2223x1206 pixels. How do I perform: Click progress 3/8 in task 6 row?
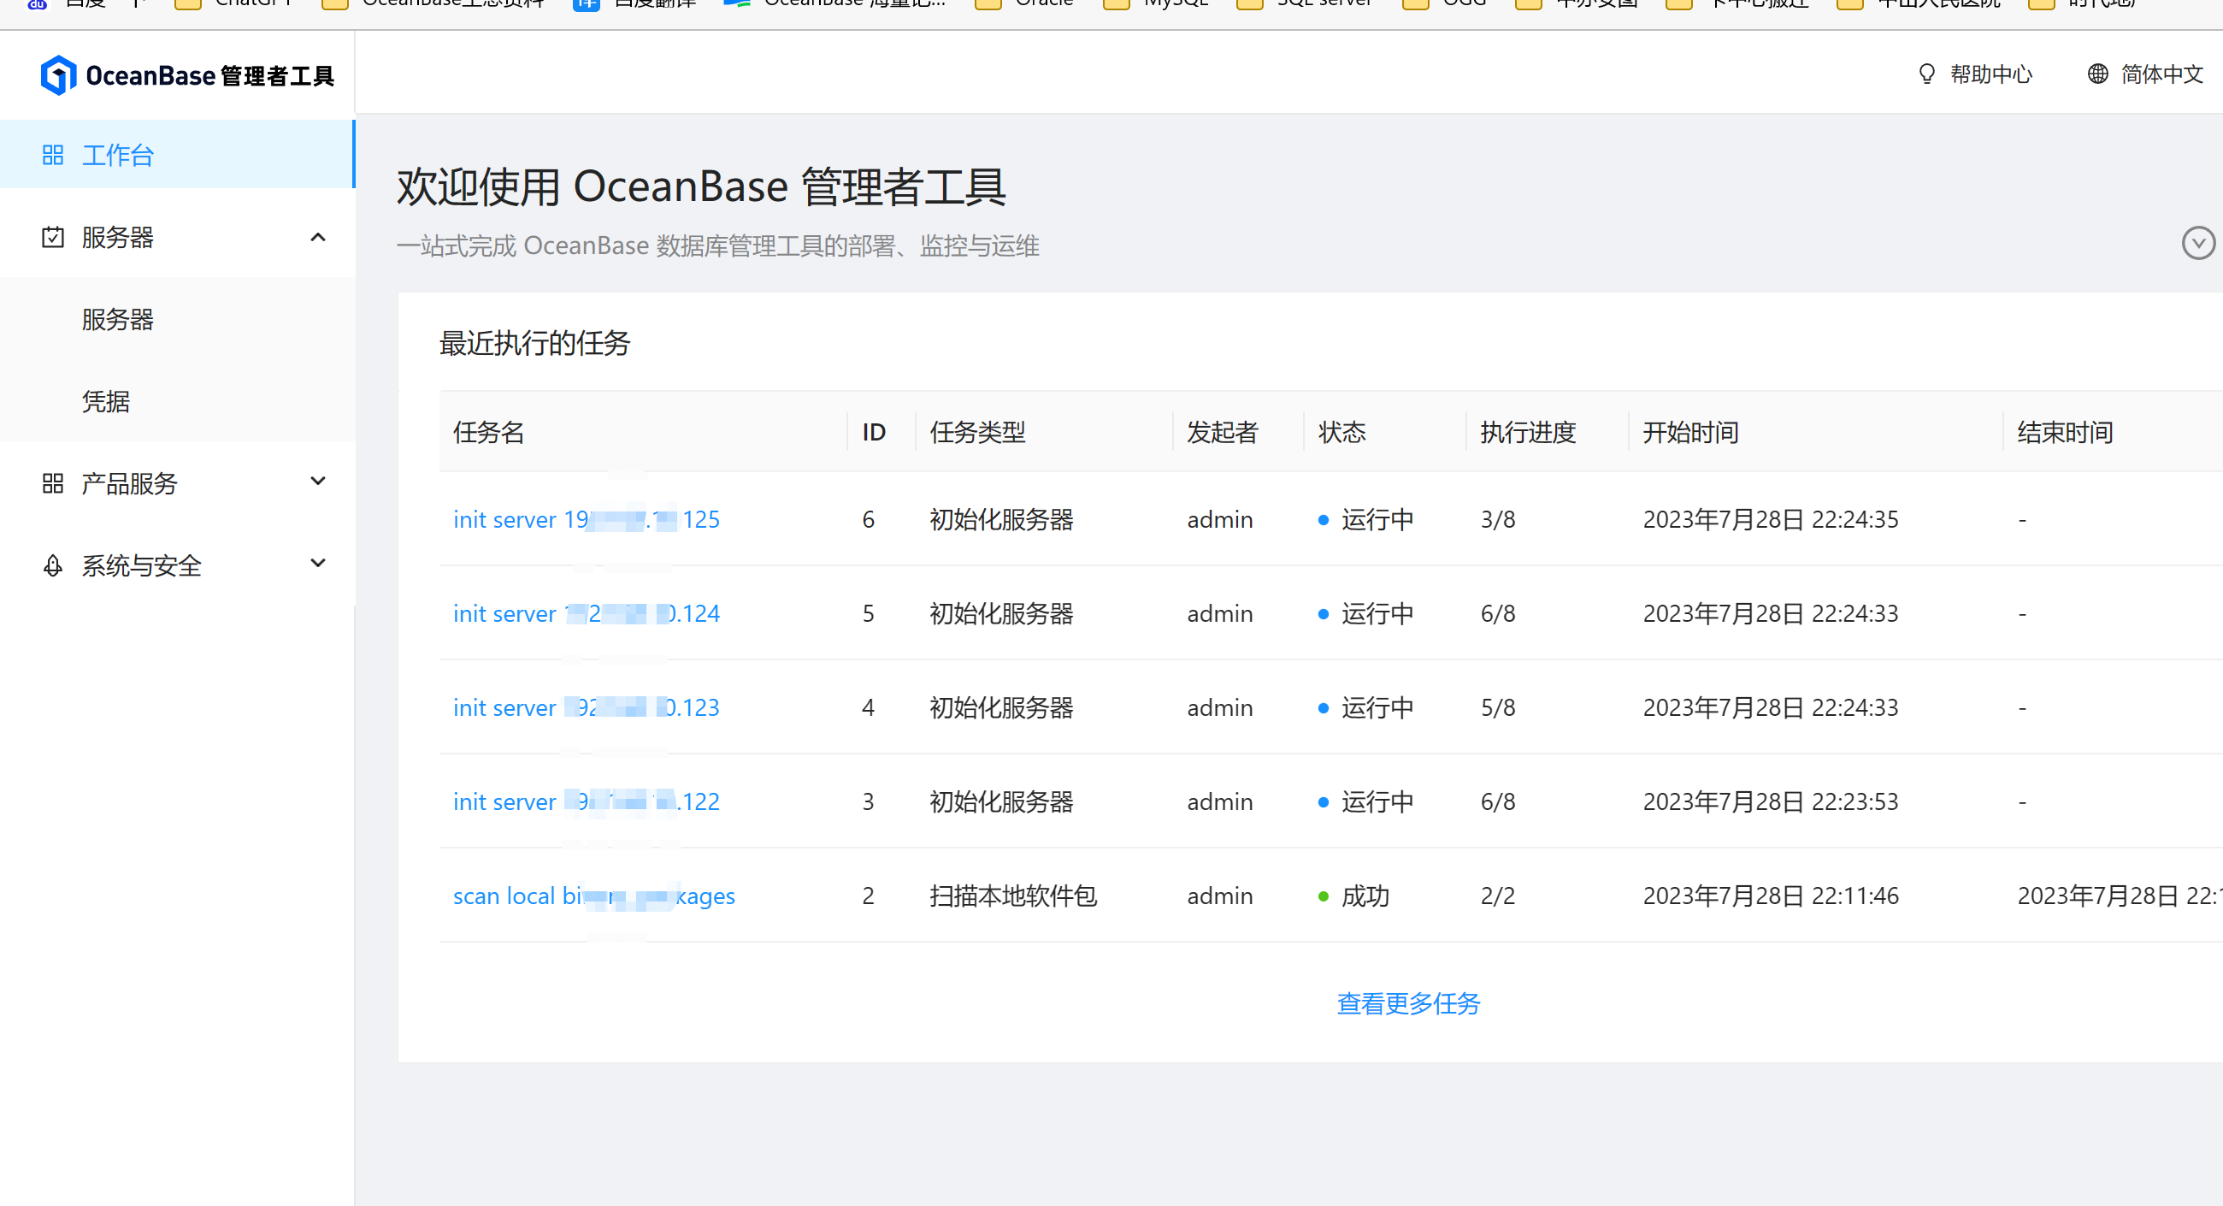click(1498, 520)
